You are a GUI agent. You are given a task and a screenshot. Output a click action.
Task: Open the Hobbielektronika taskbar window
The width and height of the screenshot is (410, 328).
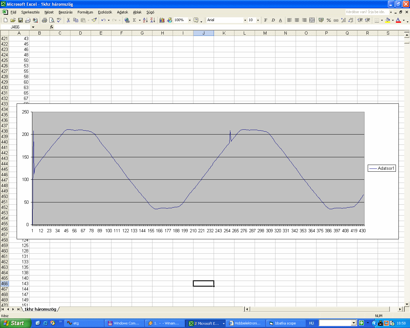[245, 323]
